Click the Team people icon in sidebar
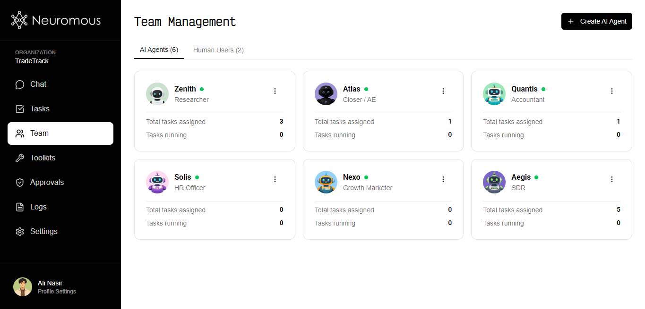 [20, 134]
